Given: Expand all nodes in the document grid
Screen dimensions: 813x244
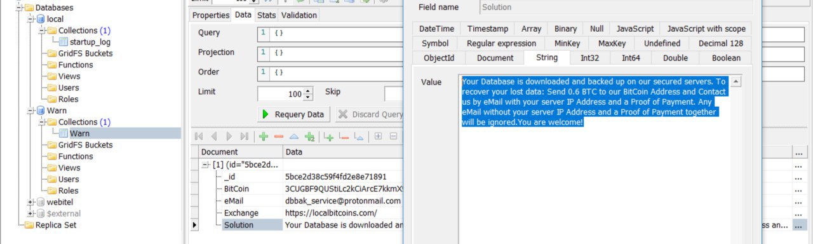Looking at the screenshot, I should pos(378,136).
